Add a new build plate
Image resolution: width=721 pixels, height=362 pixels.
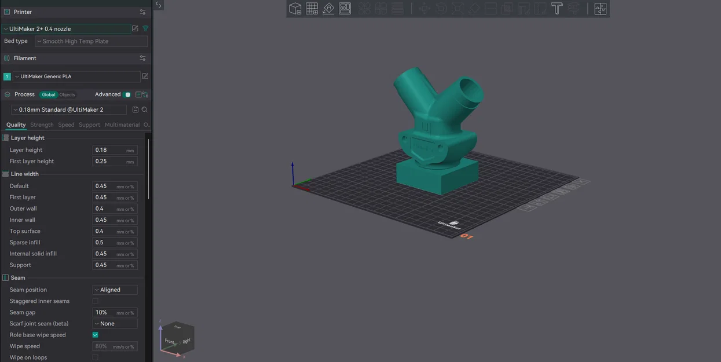coord(312,8)
